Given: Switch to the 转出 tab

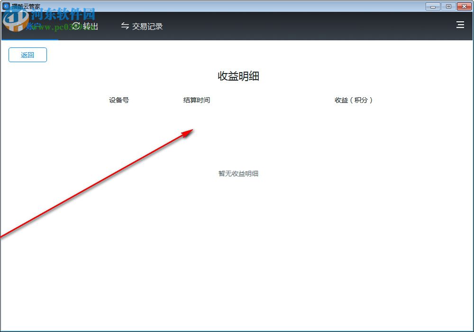Looking at the screenshot, I should tap(85, 26).
